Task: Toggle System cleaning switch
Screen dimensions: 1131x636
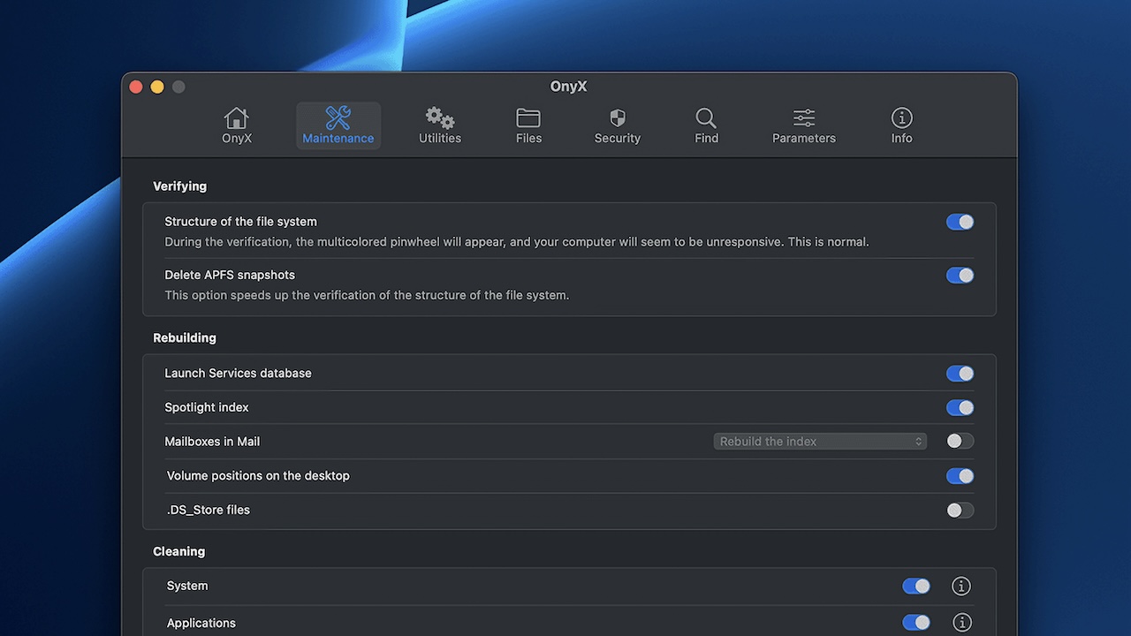Action: click(x=916, y=586)
